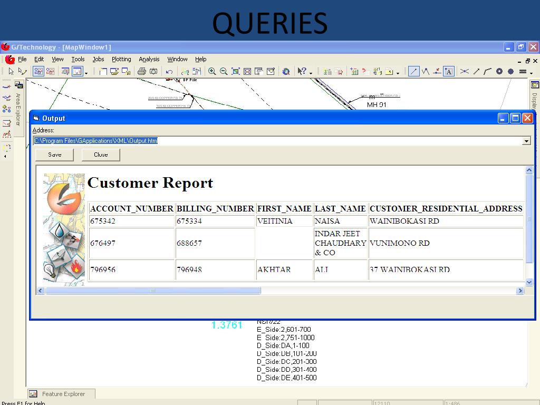
Task: Open the Address combo box dropdown
Action: 526,141
